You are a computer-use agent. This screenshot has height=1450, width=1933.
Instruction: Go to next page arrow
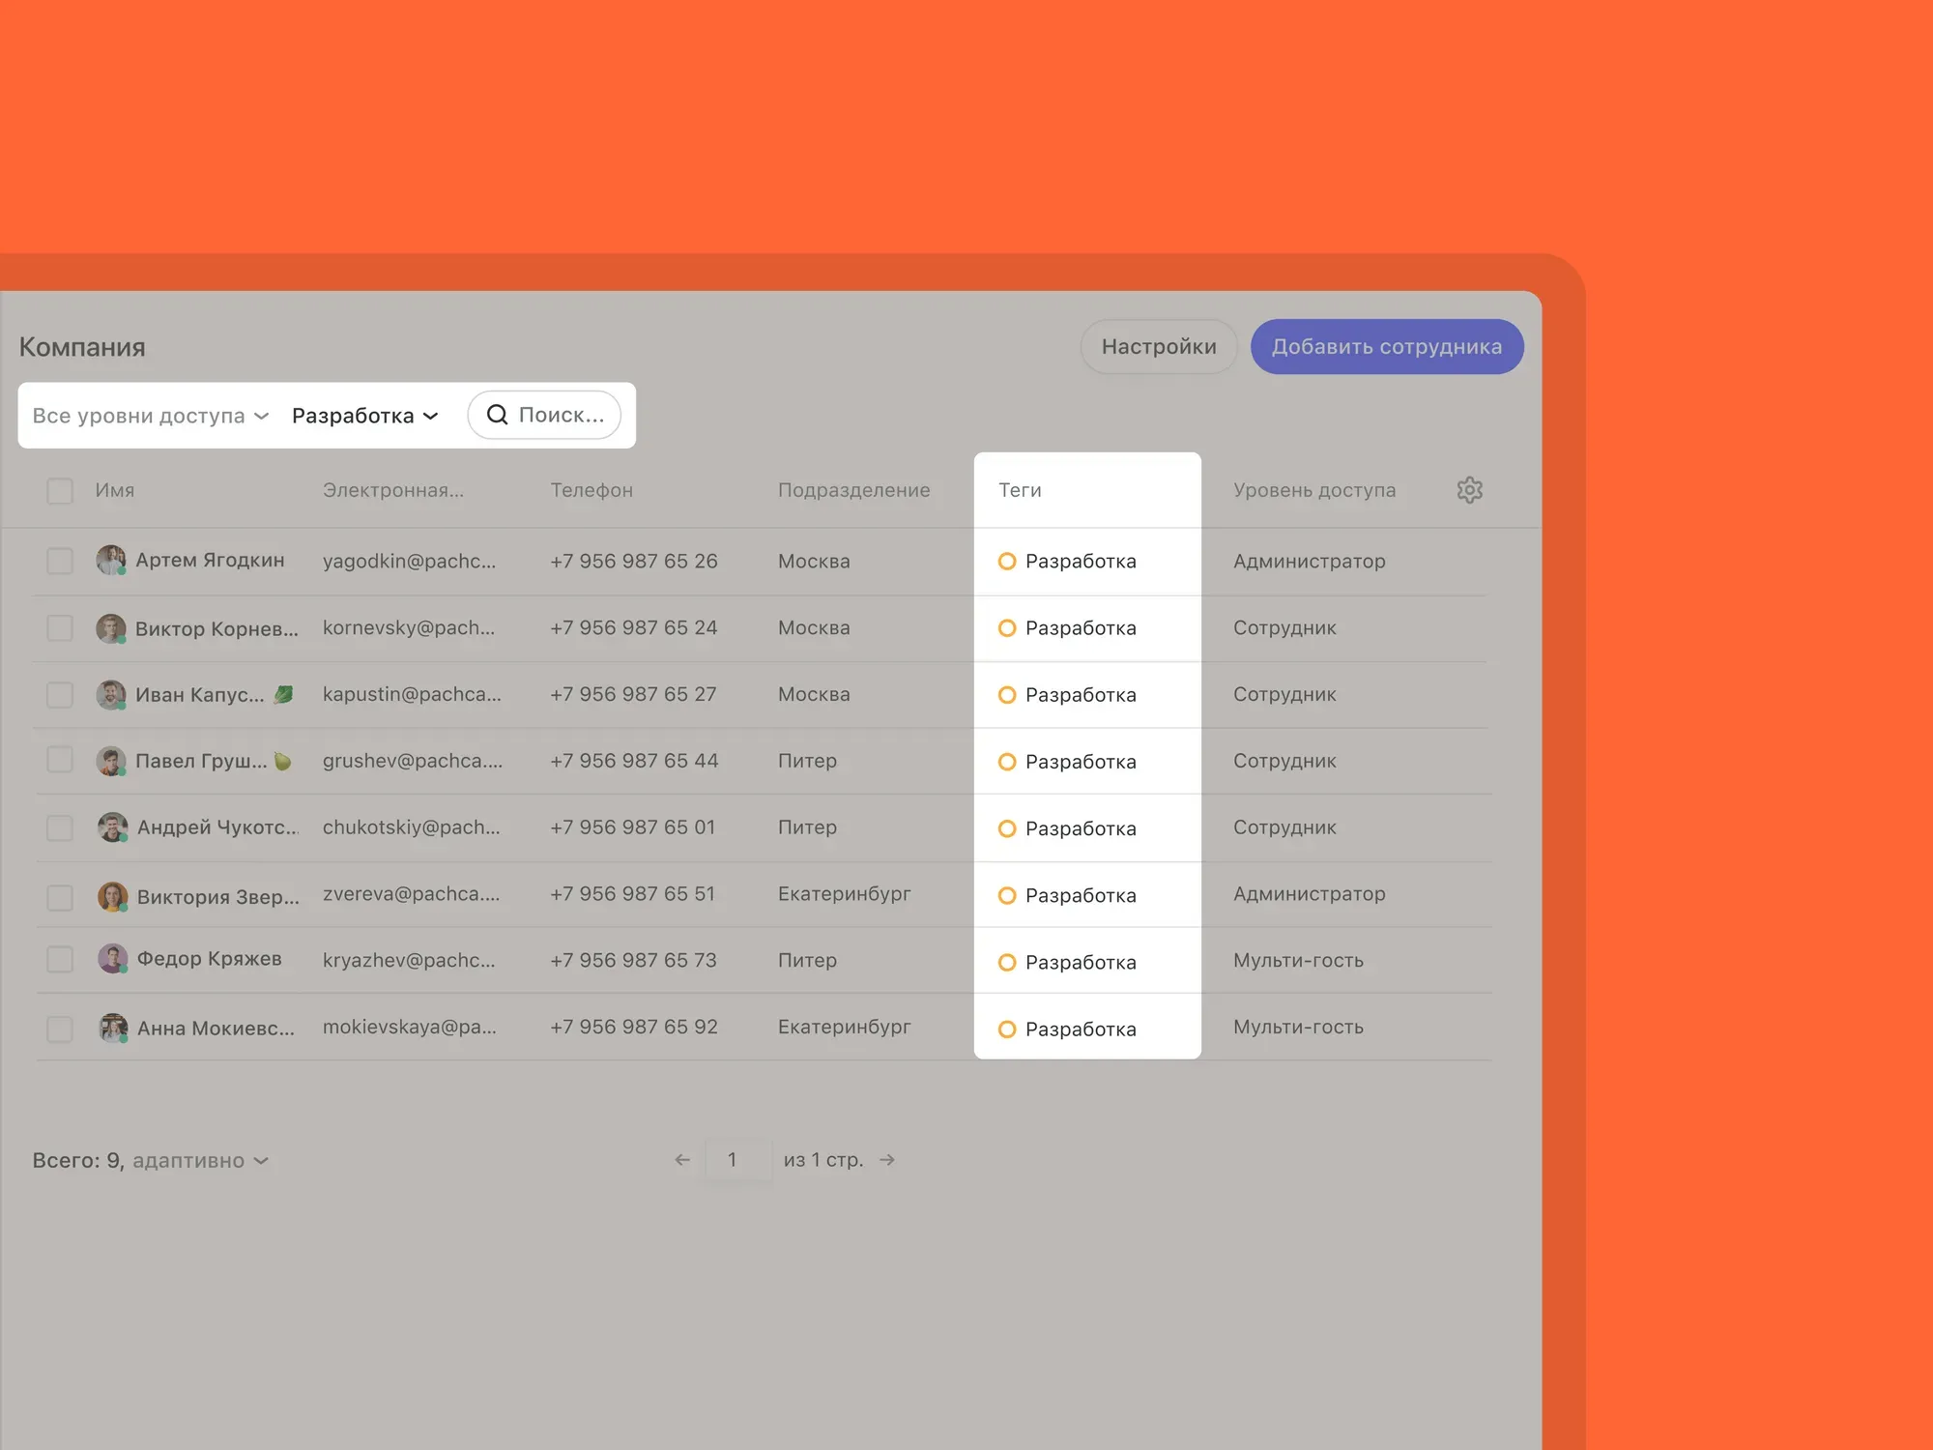(x=887, y=1159)
